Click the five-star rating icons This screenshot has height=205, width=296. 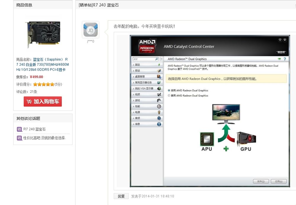44,84
